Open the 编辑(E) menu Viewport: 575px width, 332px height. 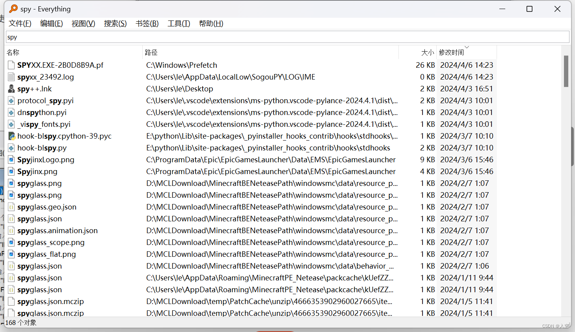click(52, 24)
